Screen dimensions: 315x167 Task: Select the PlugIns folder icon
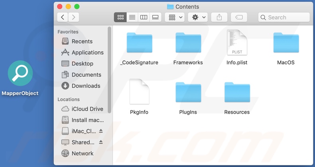(x=188, y=92)
